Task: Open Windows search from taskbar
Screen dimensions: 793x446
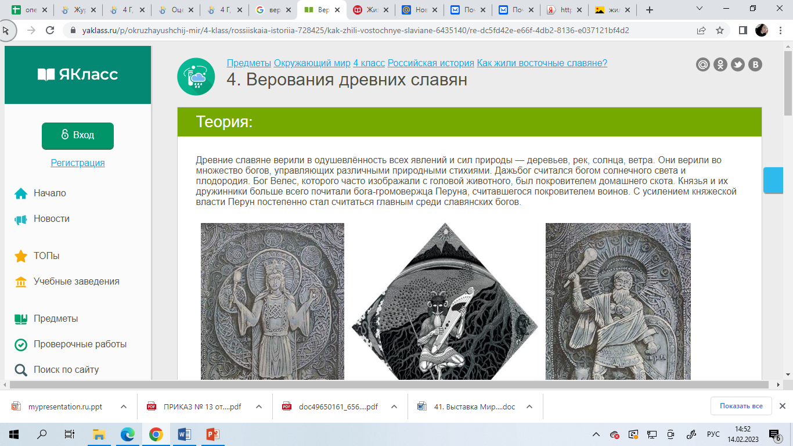Action: (x=42, y=434)
